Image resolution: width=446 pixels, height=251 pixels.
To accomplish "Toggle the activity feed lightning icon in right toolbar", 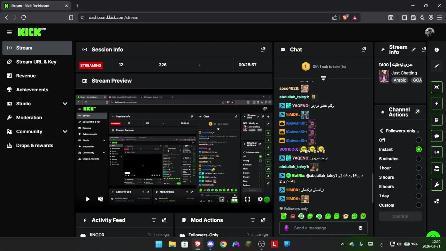I will click(437, 104).
